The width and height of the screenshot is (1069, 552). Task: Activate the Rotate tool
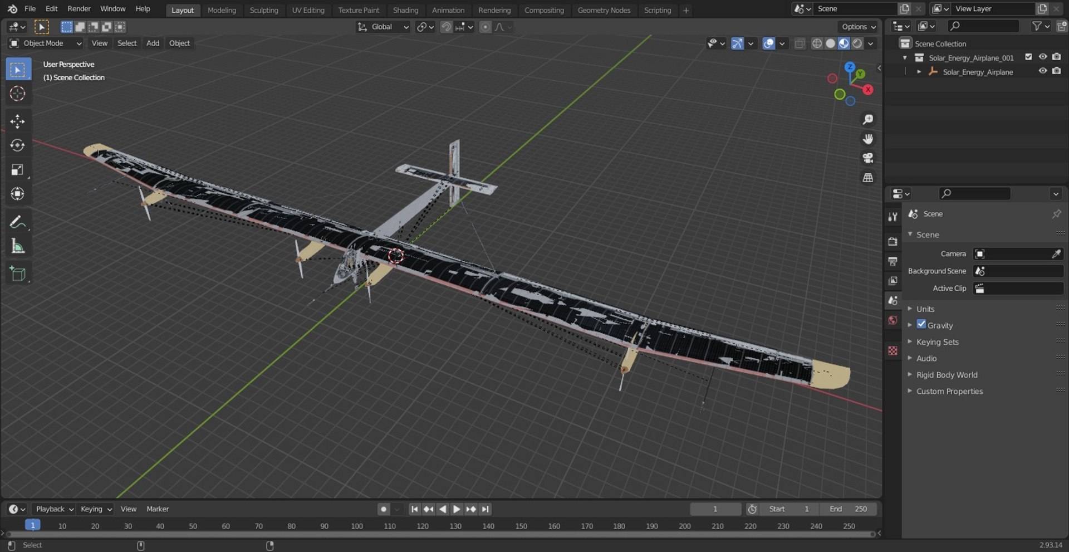point(17,145)
